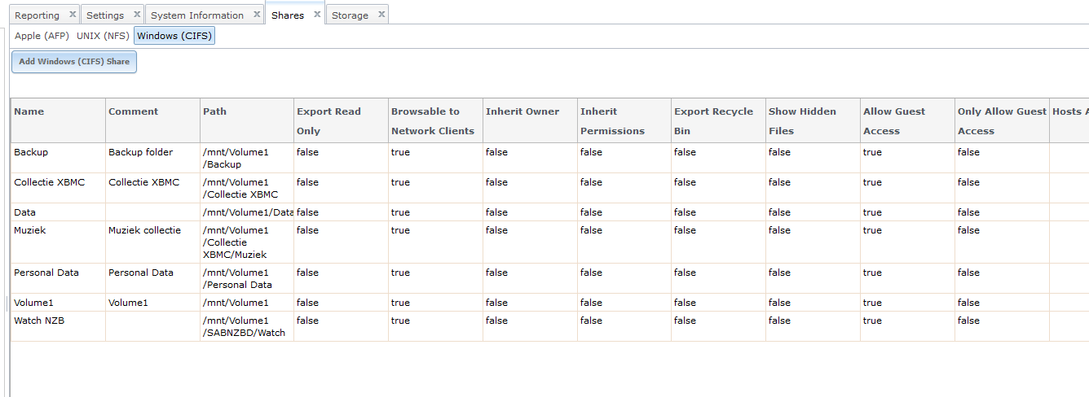Select the Apple (AFP) shares view
1089x397 pixels.
(42, 36)
